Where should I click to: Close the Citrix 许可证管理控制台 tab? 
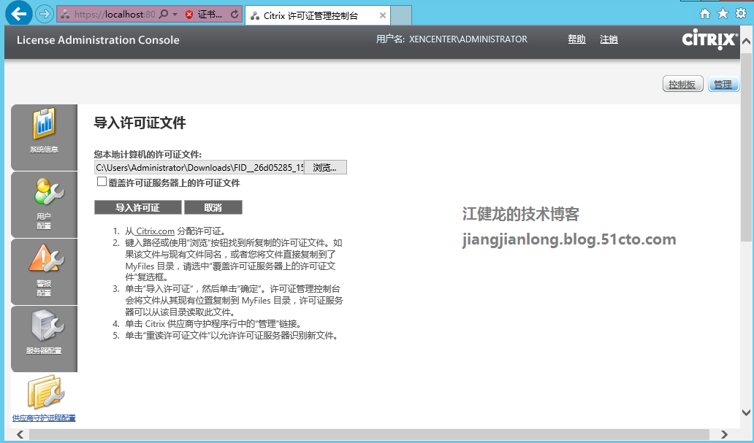(383, 15)
